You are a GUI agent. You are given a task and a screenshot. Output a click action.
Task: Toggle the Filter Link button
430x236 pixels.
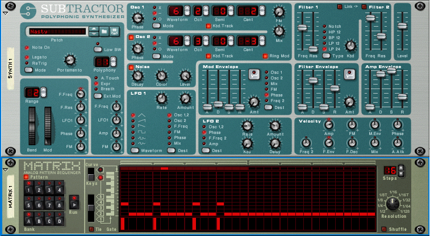[340, 7]
